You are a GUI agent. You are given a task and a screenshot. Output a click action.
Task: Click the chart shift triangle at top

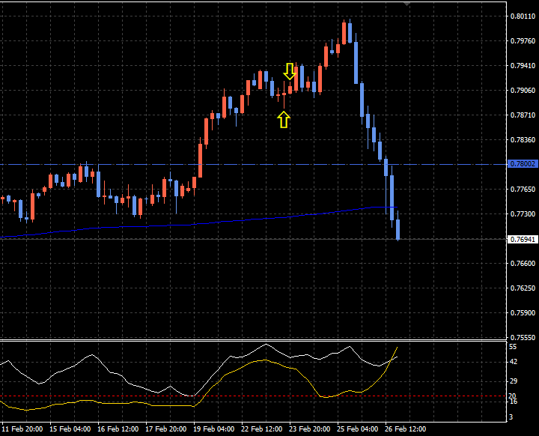coord(406,4)
